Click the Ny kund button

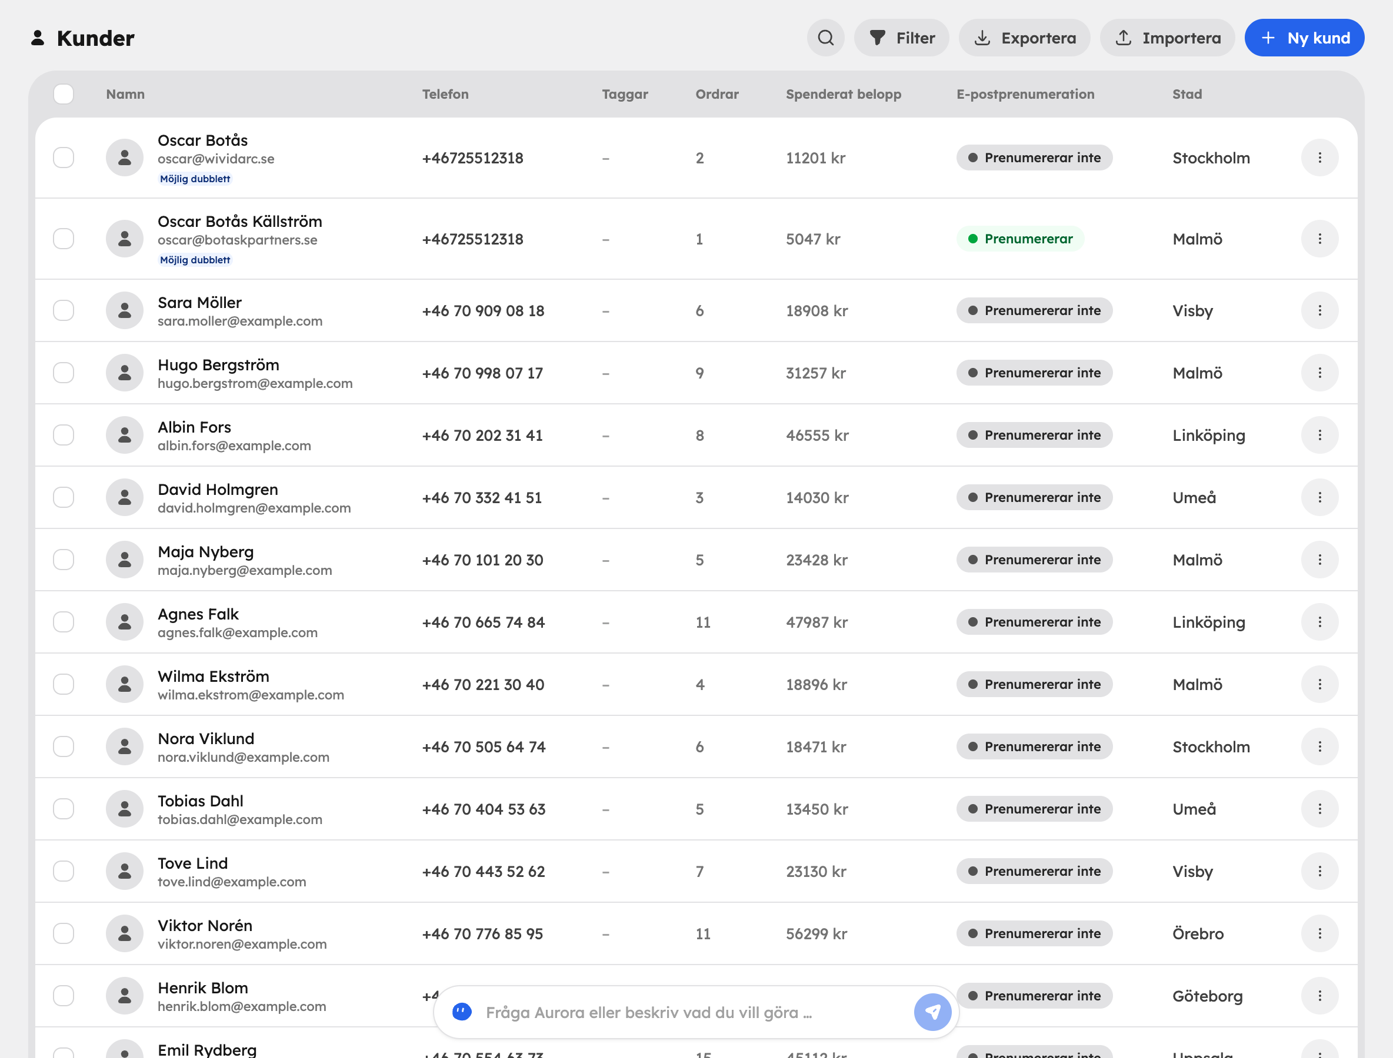pyautogui.click(x=1304, y=38)
